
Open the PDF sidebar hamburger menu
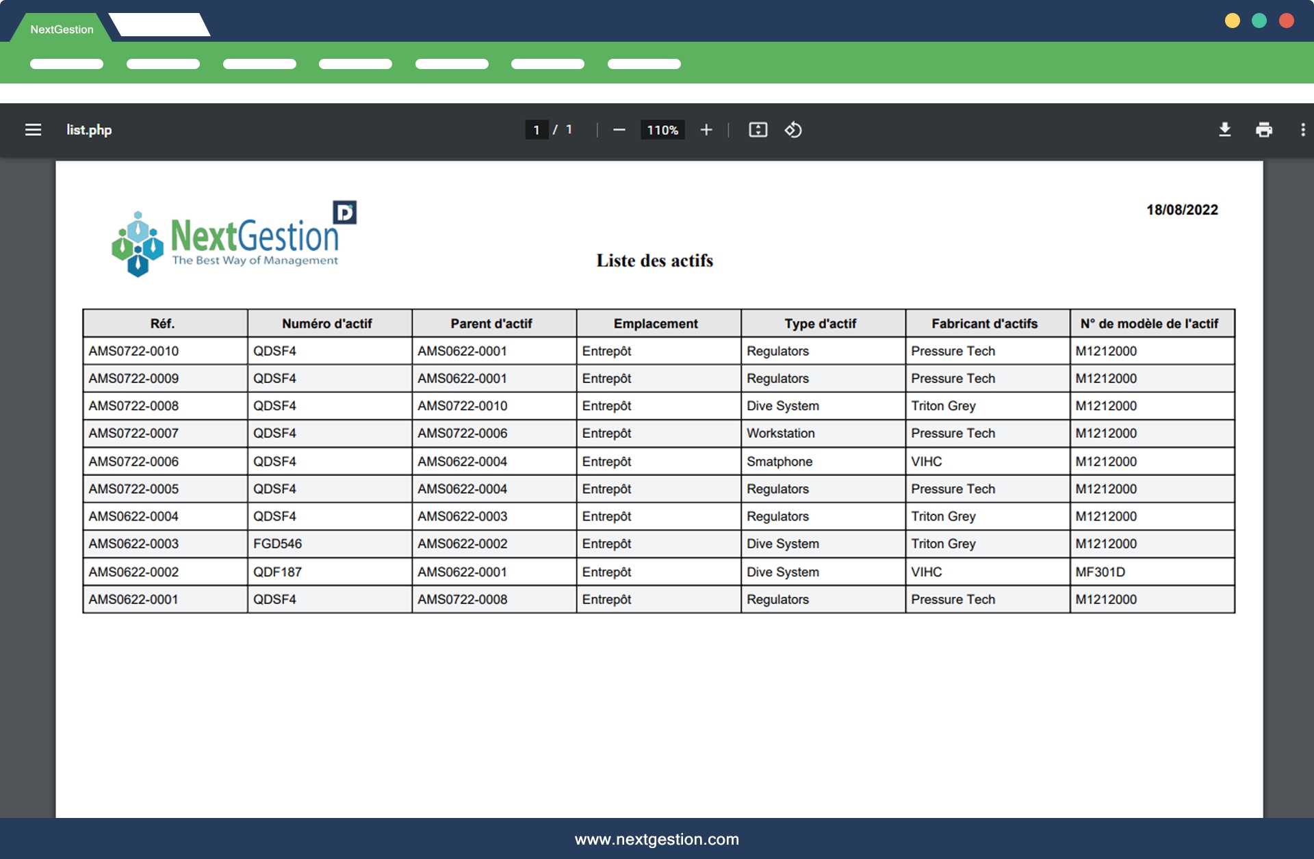[x=33, y=130]
